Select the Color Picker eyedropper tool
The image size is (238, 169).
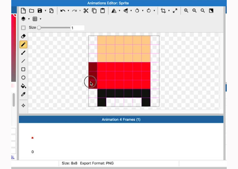point(23,94)
